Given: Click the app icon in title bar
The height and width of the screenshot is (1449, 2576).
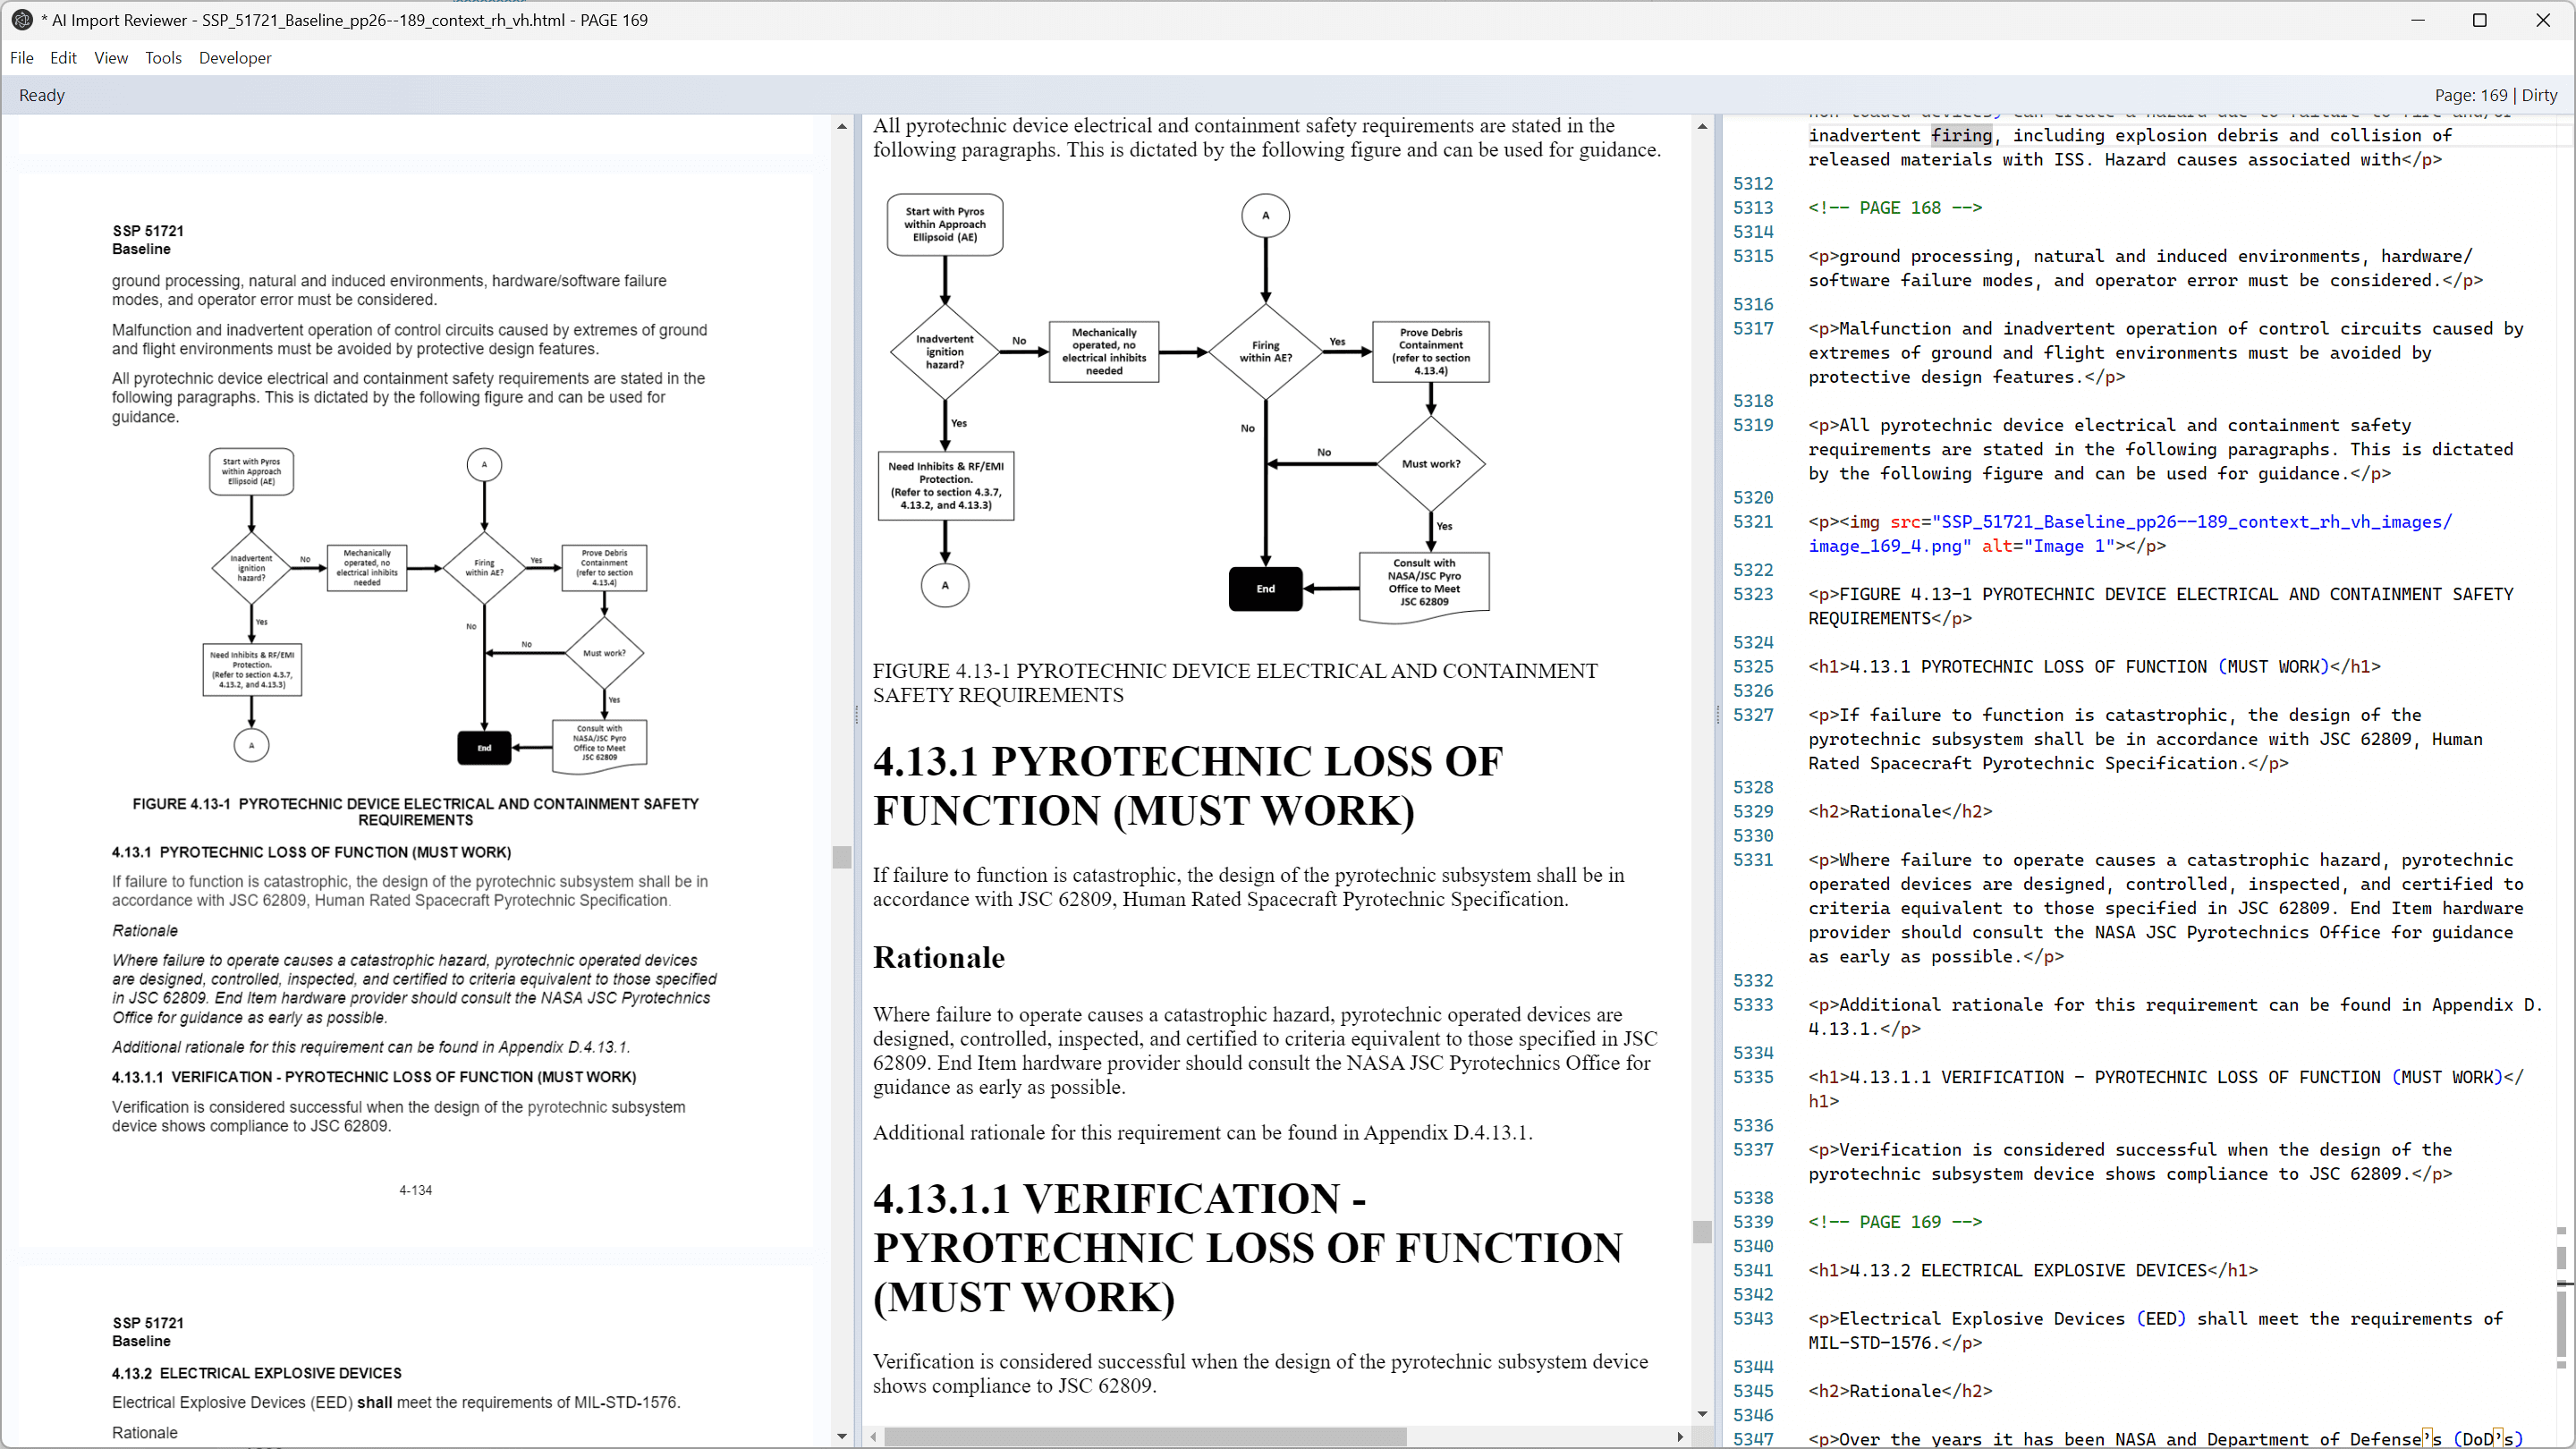Looking at the screenshot, I should (21, 20).
